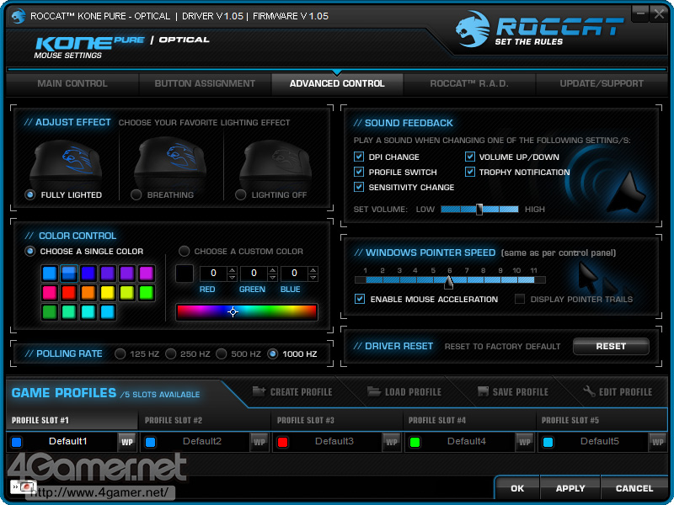This screenshot has width=674, height=505.
Task: Click the WP button for Default4
Action: click(524, 442)
